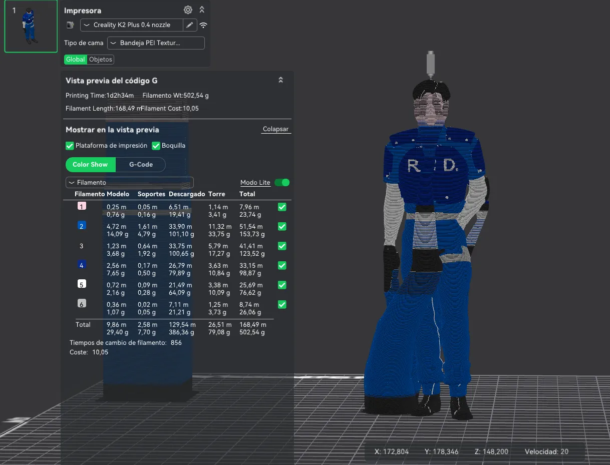Uncheck visibility for filament 1 row

[282, 207]
